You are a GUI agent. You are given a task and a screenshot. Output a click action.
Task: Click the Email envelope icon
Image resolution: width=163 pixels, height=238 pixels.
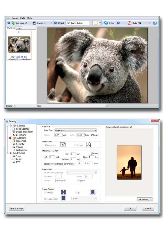click(14, 159)
